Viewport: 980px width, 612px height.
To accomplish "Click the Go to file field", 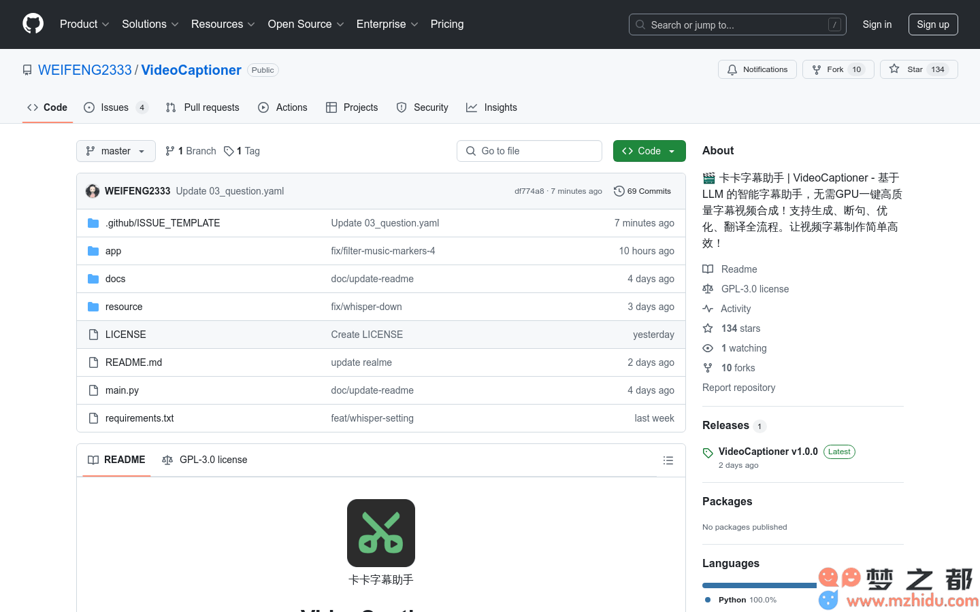I will pyautogui.click(x=529, y=151).
